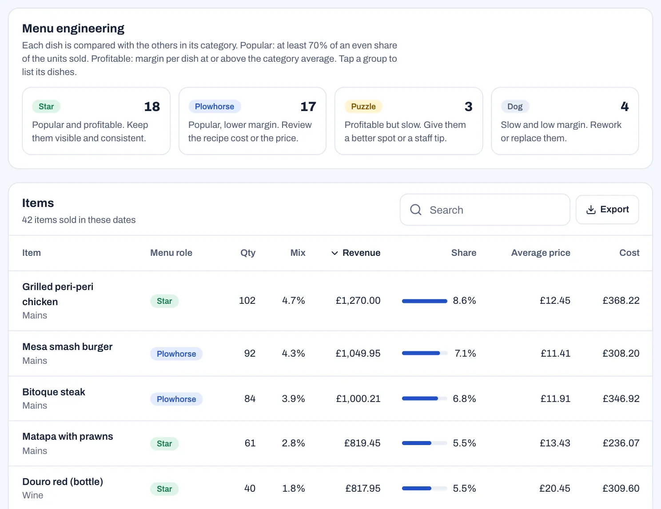This screenshot has width=661, height=509.
Task: Sort by the Cost column header
Action: coord(629,253)
